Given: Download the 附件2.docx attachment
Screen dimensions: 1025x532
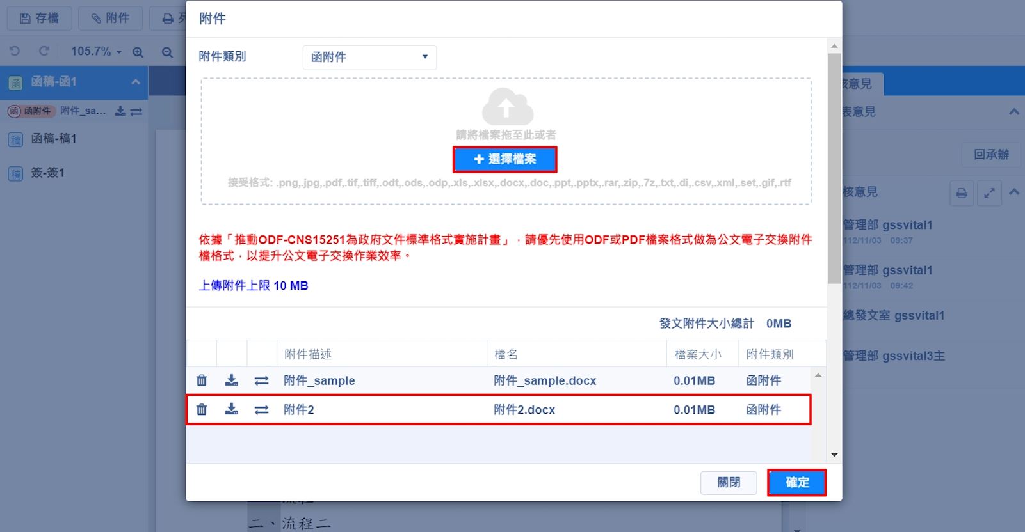Looking at the screenshot, I should pyautogui.click(x=232, y=410).
